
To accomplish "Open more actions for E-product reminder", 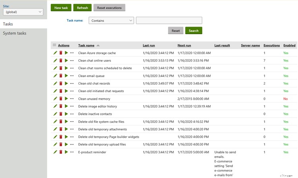I will (x=72, y=152).
